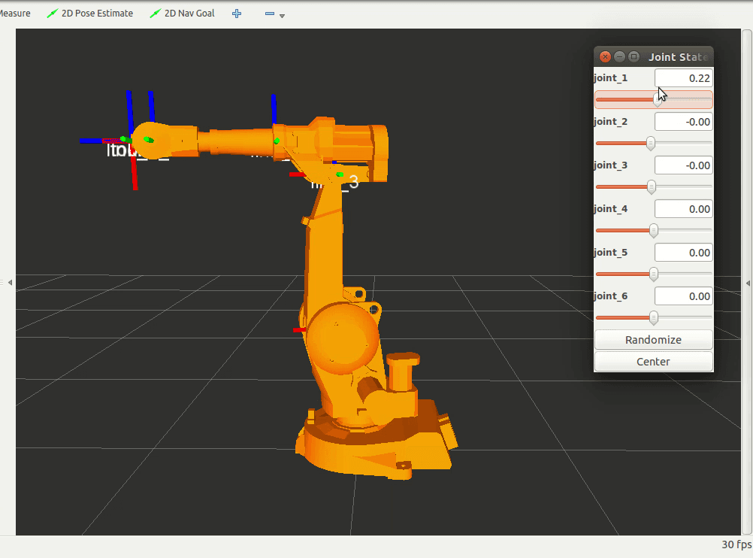Click the blue minus remove-tool icon
Viewport: 753px width, 558px height.
(x=270, y=14)
